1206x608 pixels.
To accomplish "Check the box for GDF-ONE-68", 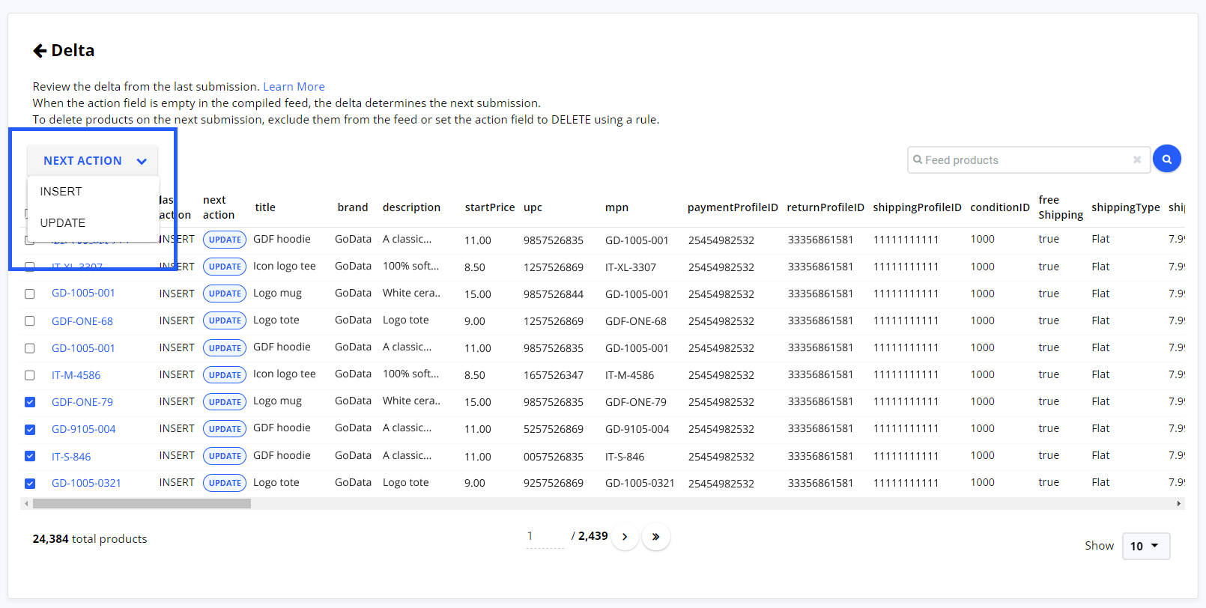I will point(30,321).
